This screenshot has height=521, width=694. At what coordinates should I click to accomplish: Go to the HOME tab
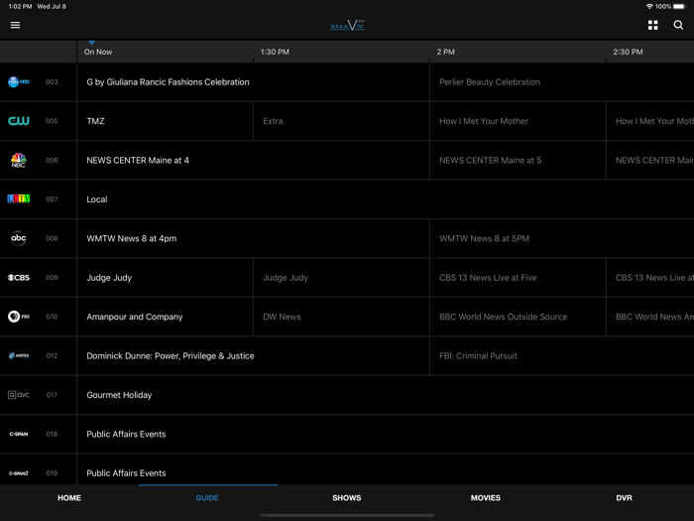tap(69, 498)
